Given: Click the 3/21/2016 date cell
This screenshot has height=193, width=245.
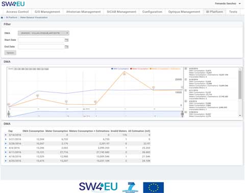Looking at the screenshot, I should point(15,139).
